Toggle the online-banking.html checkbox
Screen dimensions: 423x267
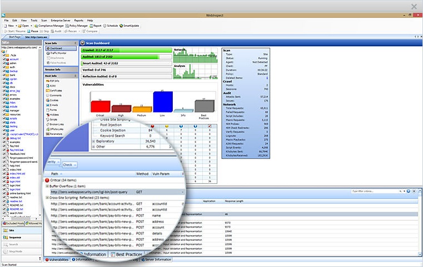click(x=4, y=193)
